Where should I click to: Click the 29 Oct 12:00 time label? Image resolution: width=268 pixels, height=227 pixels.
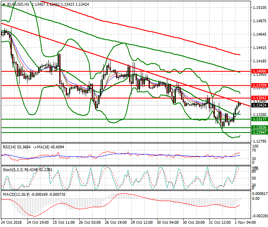point(142,223)
